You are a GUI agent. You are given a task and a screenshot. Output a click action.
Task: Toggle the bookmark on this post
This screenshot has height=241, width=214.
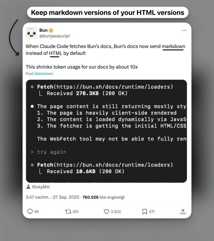point(144,212)
